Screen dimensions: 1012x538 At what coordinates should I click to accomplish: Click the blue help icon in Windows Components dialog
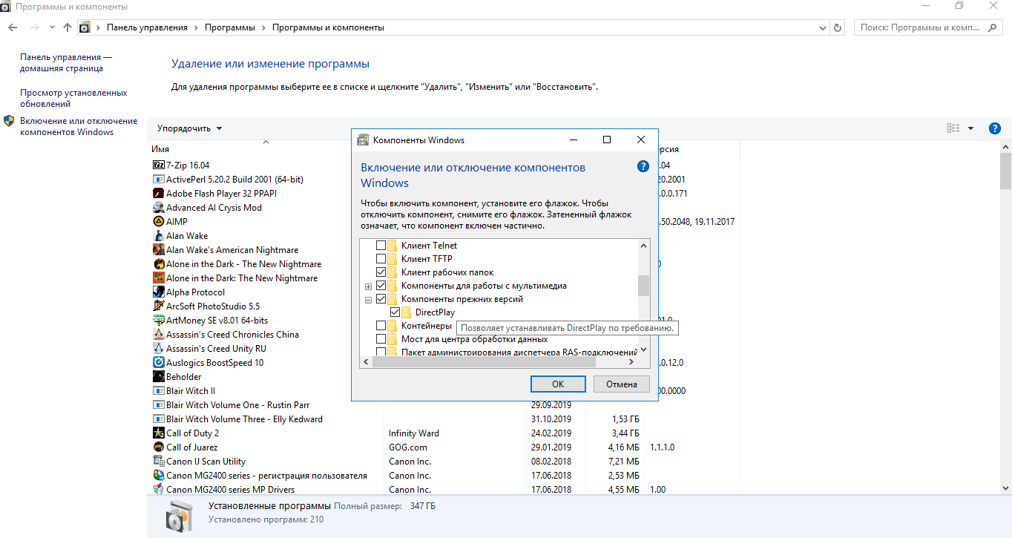click(643, 166)
